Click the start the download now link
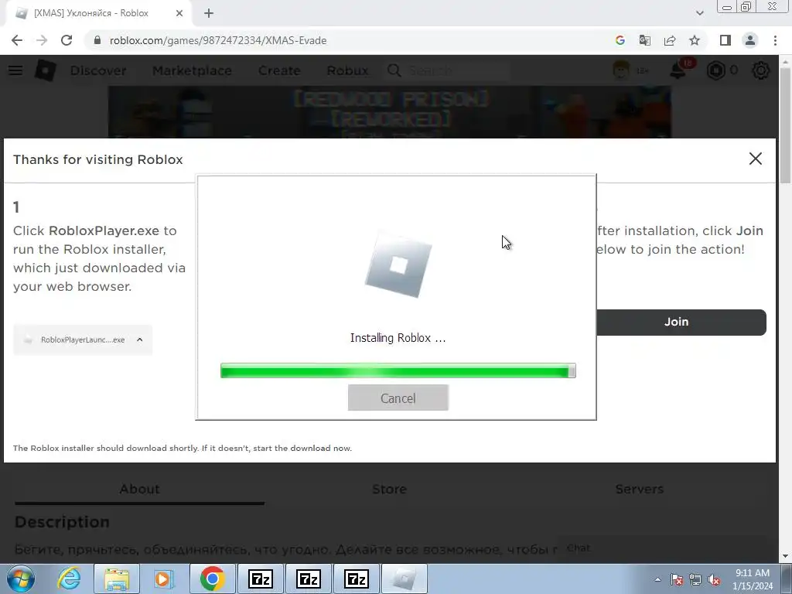 [302, 448]
